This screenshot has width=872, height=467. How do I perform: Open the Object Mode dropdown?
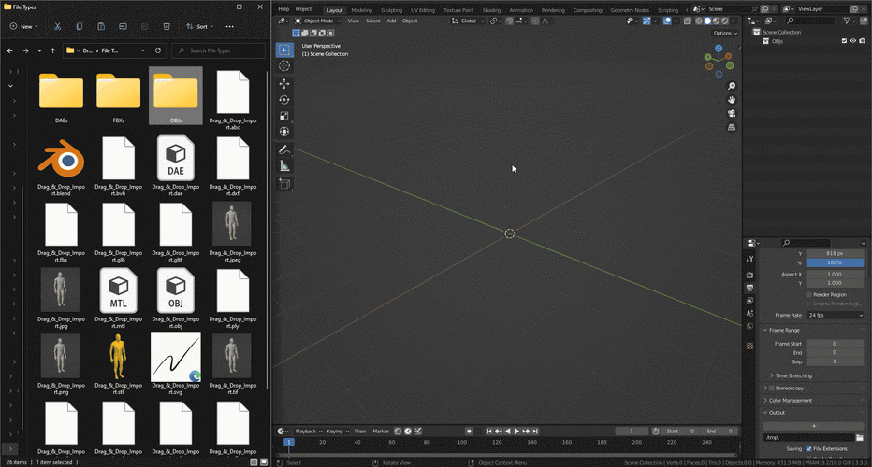pyautogui.click(x=317, y=21)
